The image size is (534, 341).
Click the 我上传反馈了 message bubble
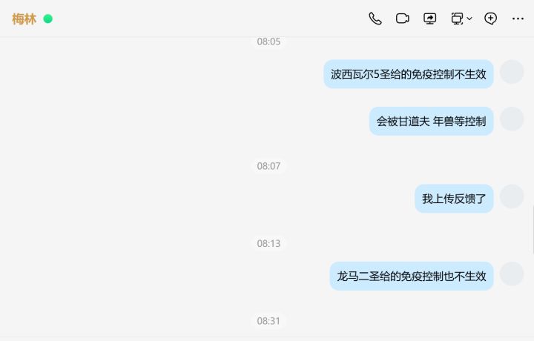click(454, 199)
